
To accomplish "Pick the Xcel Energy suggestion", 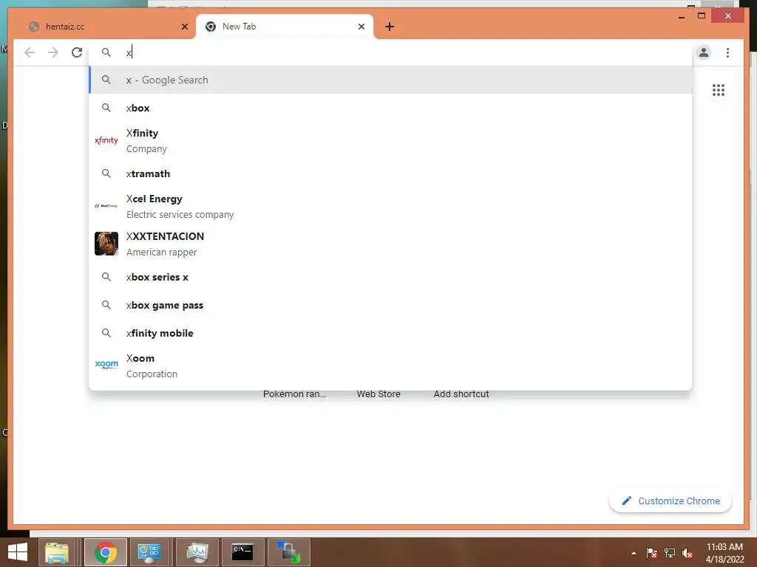I will point(390,207).
